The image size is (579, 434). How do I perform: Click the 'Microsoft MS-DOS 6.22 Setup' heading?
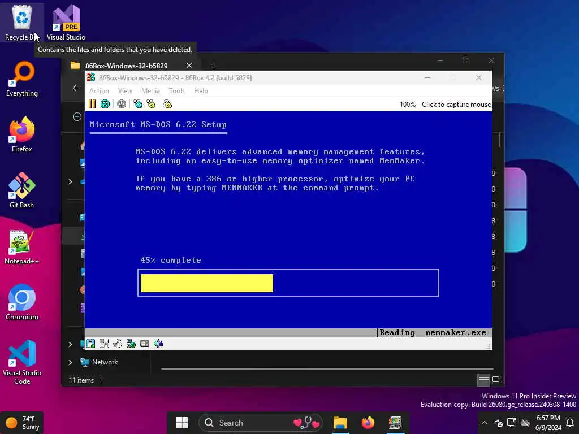158,124
